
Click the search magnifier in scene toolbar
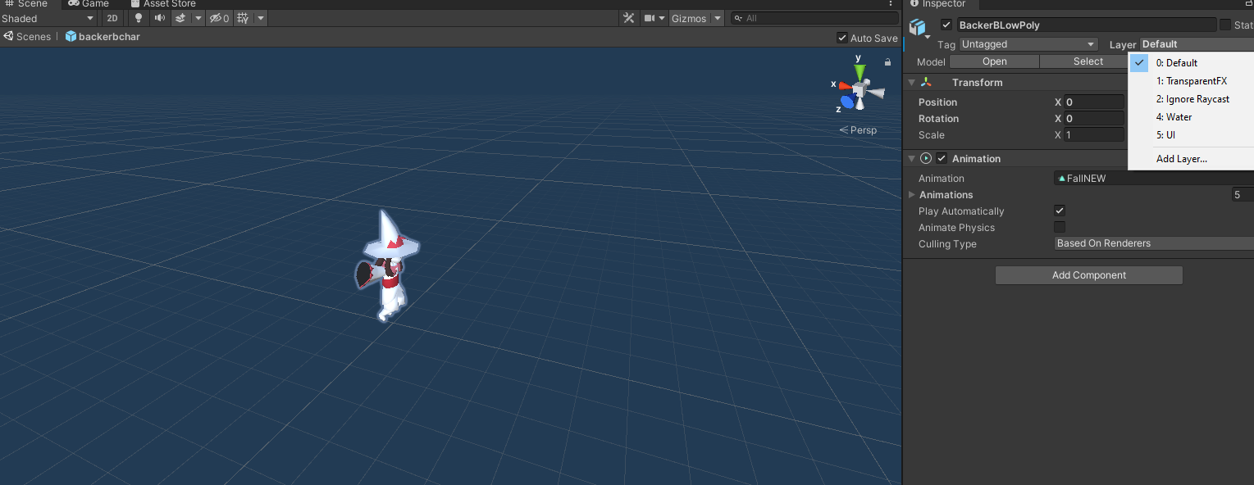[x=738, y=18]
